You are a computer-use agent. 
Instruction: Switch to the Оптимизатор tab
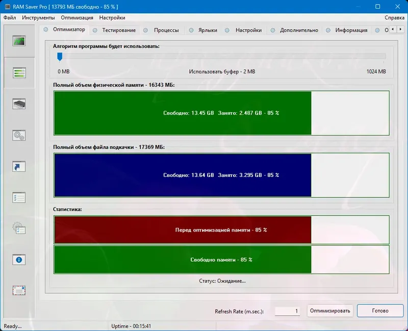click(x=65, y=30)
